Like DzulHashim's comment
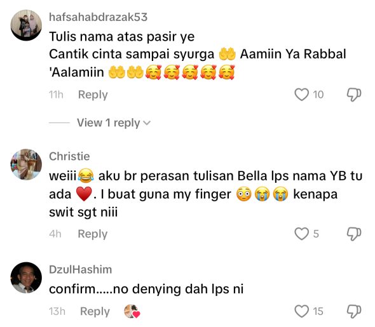Image resolution: width=375 pixels, height=327 pixels. coord(301,311)
